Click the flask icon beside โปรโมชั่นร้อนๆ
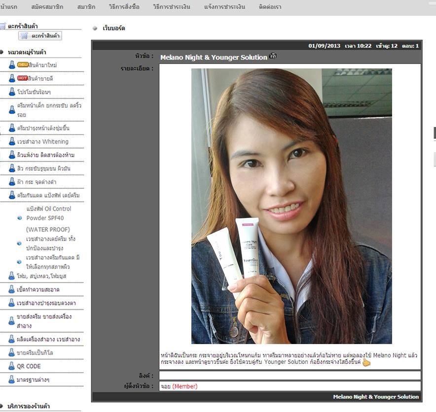436x412 pixels. 12,92
